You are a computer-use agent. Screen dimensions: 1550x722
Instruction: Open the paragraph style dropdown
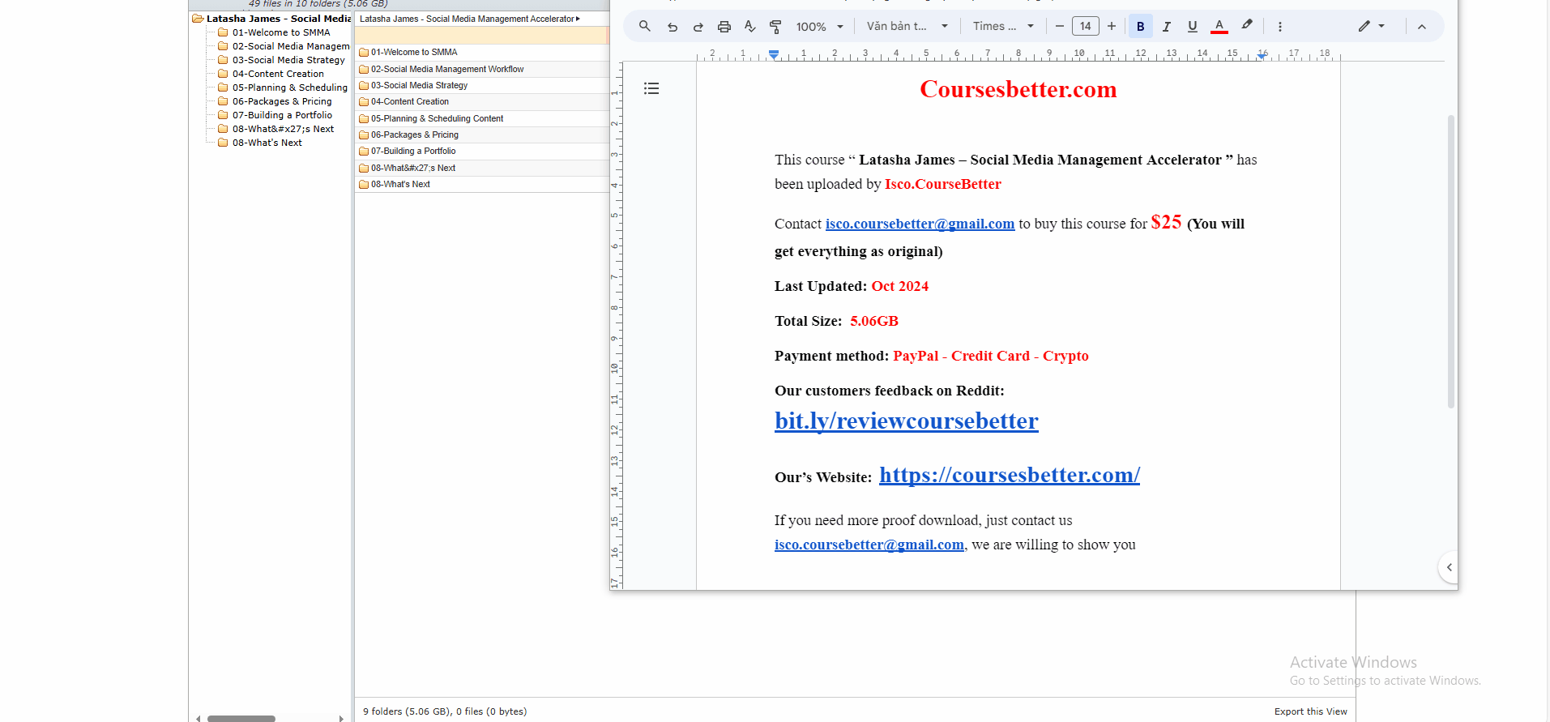(x=907, y=27)
